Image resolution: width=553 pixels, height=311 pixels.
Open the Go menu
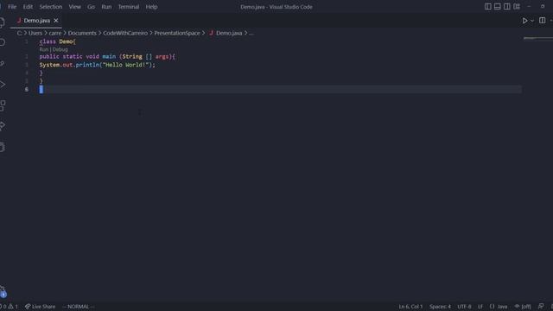tap(91, 7)
